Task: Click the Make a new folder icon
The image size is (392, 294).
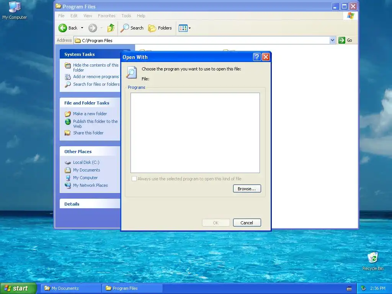Action: (x=67, y=114)
